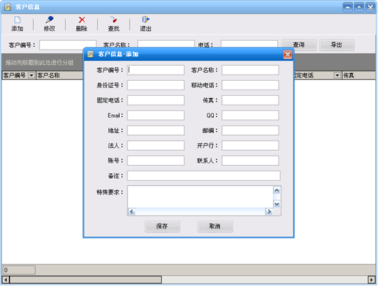Focus the 身份证号 input field
The width and height of the screenshot is (378, 286).
(x=156, y=85)
